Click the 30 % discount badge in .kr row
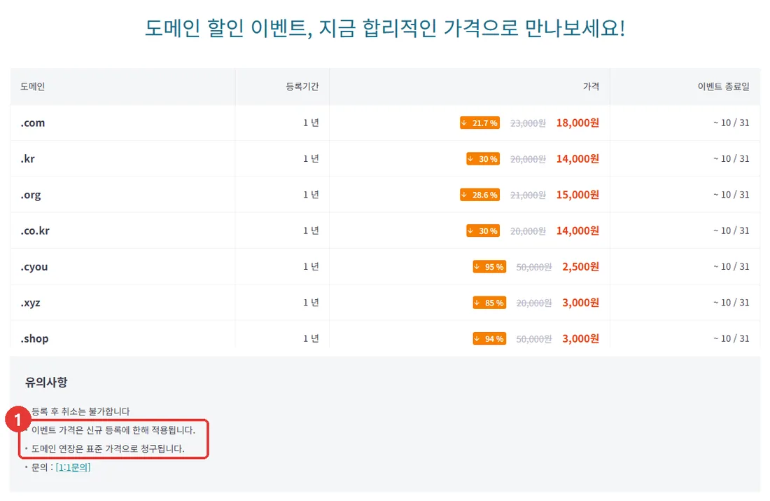 coord(483,159)
